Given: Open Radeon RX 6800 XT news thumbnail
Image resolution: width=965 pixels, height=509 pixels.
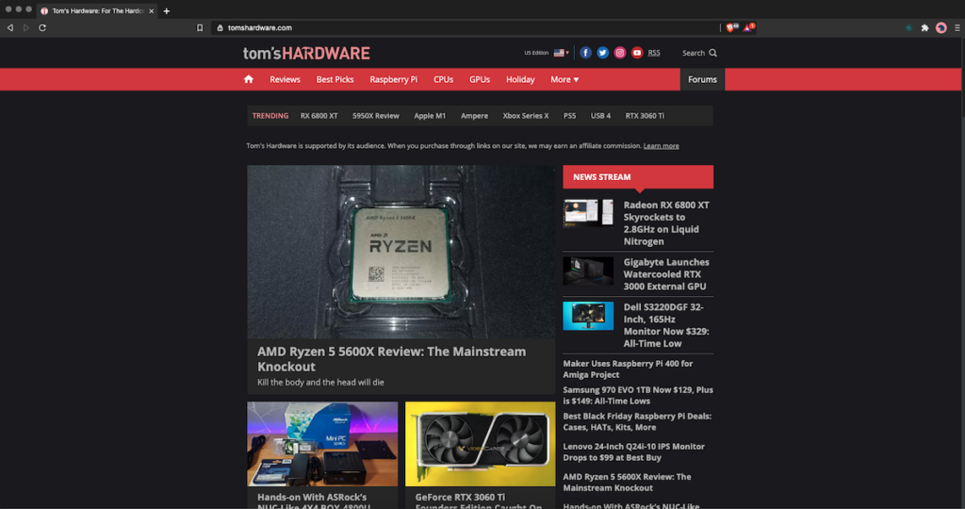Looking at the screenshot, I should coord(588,212).
